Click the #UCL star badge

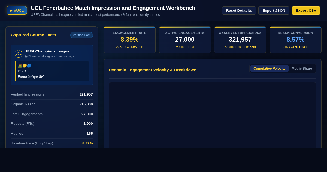click(17, 10)
